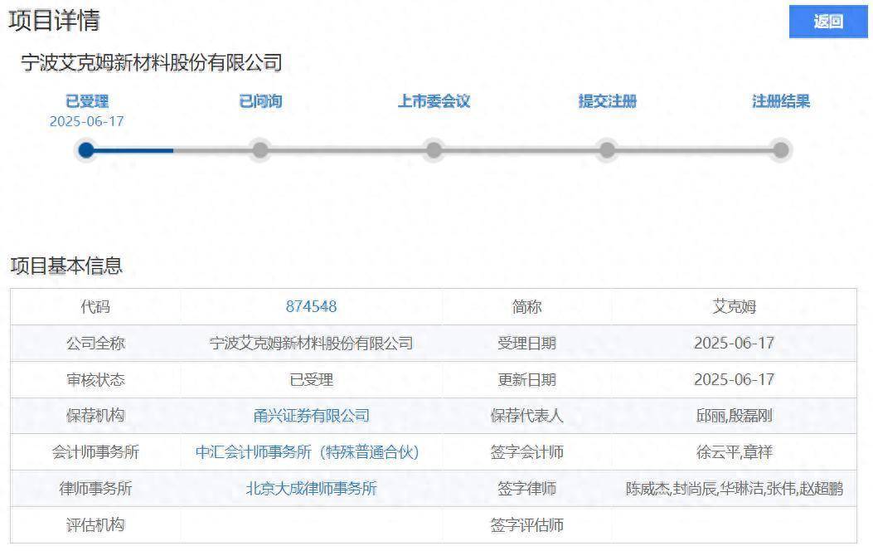Select the 上市委会议 stage label
This screenshot has height=551, width=873.
(434, 101)
